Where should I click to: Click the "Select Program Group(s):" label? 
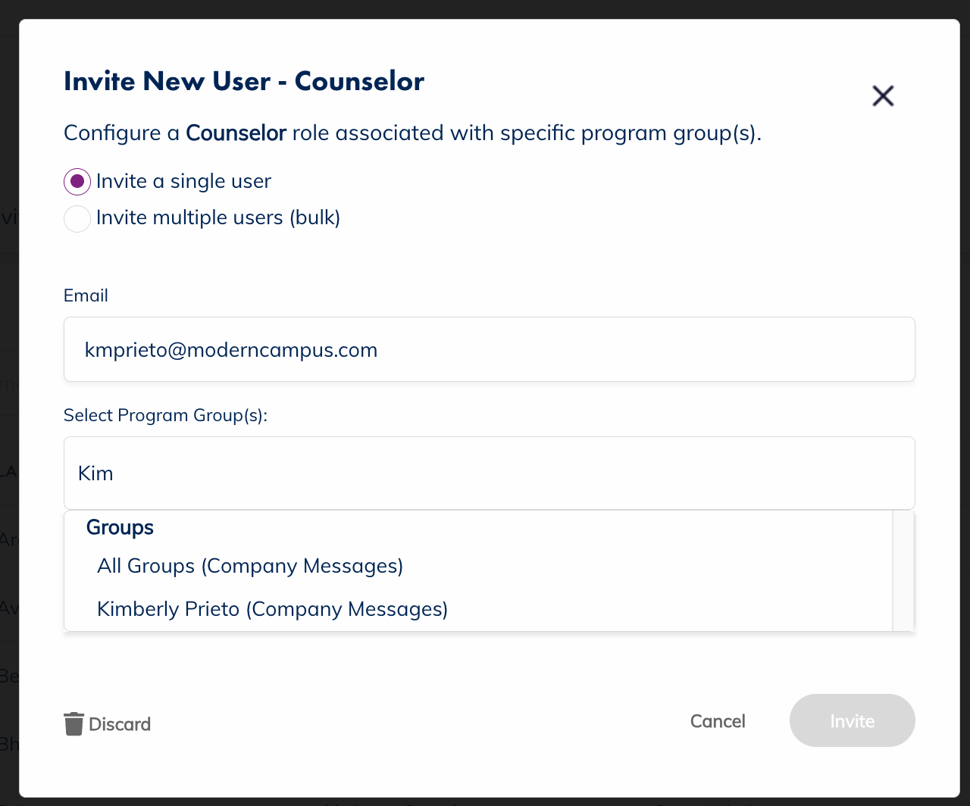coord(165,415)
